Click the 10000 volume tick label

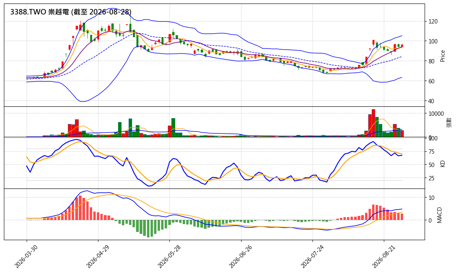(x=436, y=114)
